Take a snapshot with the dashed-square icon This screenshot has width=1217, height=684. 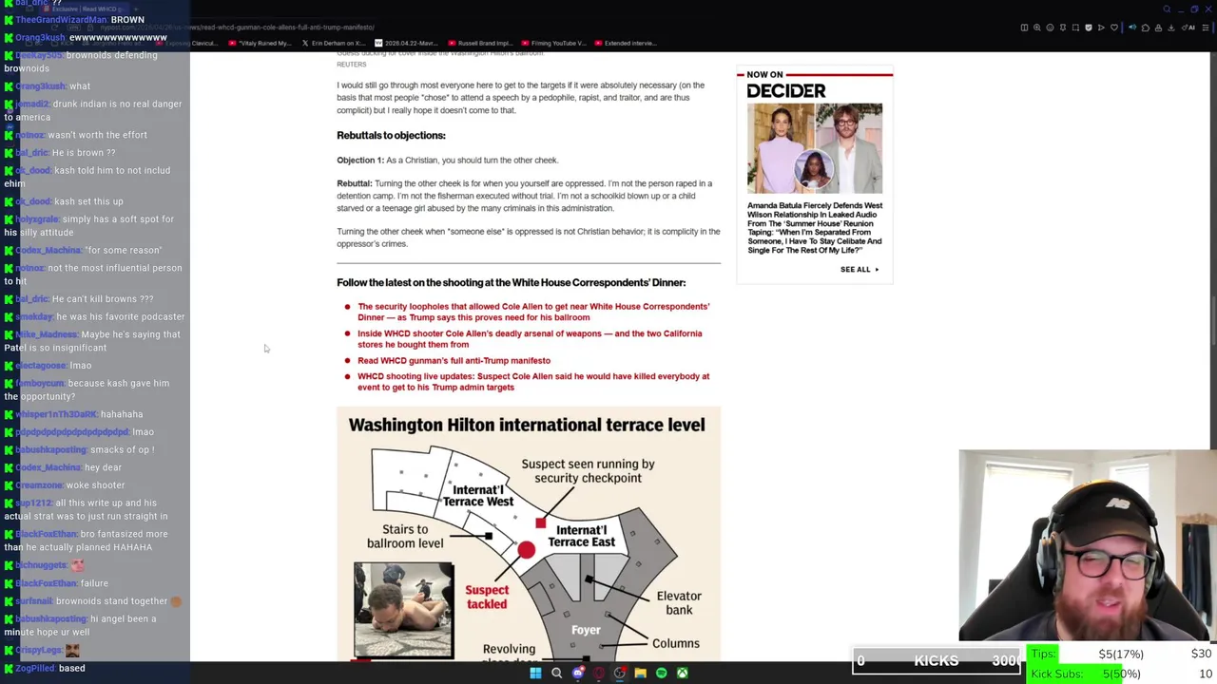pyautogui.click(x=1075, y=28)
